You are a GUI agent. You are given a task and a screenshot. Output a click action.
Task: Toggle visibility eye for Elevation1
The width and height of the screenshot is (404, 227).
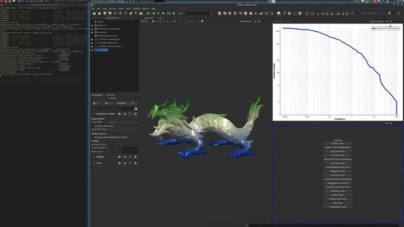tap(92, 32)
